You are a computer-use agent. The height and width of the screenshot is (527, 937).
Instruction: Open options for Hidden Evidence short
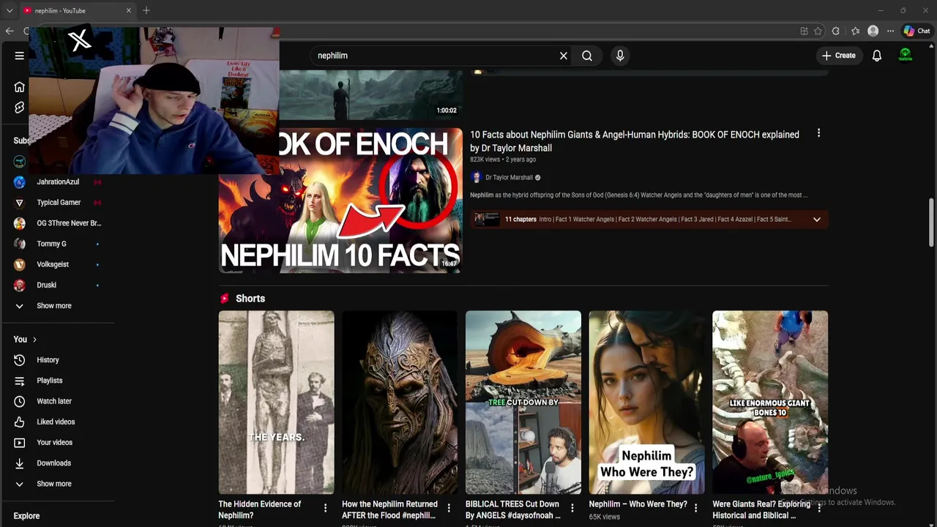point(325,507)
